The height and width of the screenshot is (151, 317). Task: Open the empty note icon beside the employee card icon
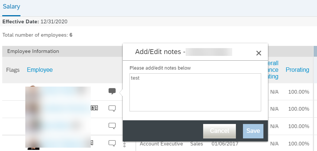click(x=112, y=108)
